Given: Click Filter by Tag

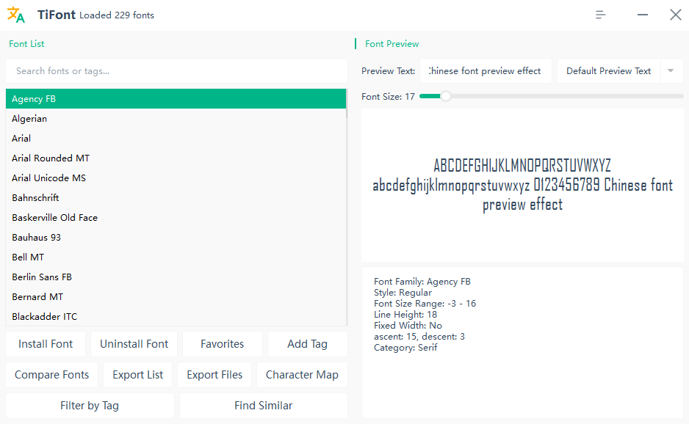Looking at the screenshot, I should [x=89, y=405].
